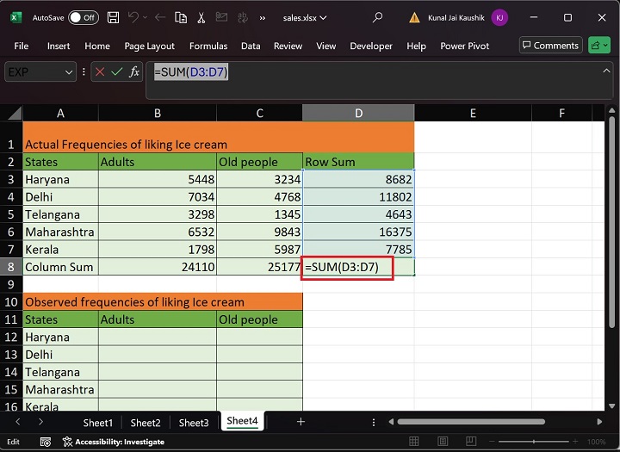The height and width of the screenshot is (452, 620).
Task: Click the Cut scissors icon
Action: pos(201,17)
